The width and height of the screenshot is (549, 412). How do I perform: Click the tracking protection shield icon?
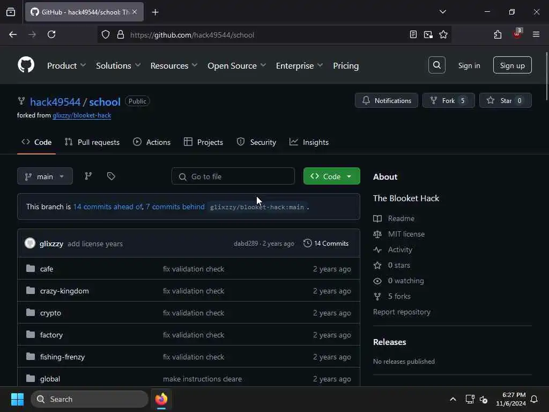pos(106,34)
